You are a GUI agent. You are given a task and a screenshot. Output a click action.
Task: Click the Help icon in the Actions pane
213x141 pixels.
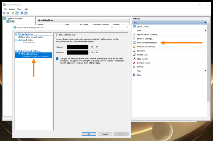[134, 75]
